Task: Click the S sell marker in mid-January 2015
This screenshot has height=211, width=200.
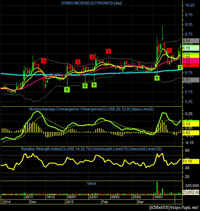Action: (78, 62)
